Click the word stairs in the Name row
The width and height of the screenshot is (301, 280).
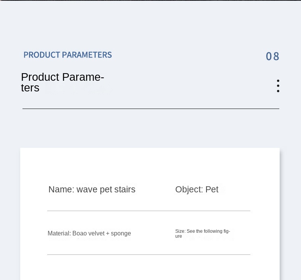pos(125,189)
